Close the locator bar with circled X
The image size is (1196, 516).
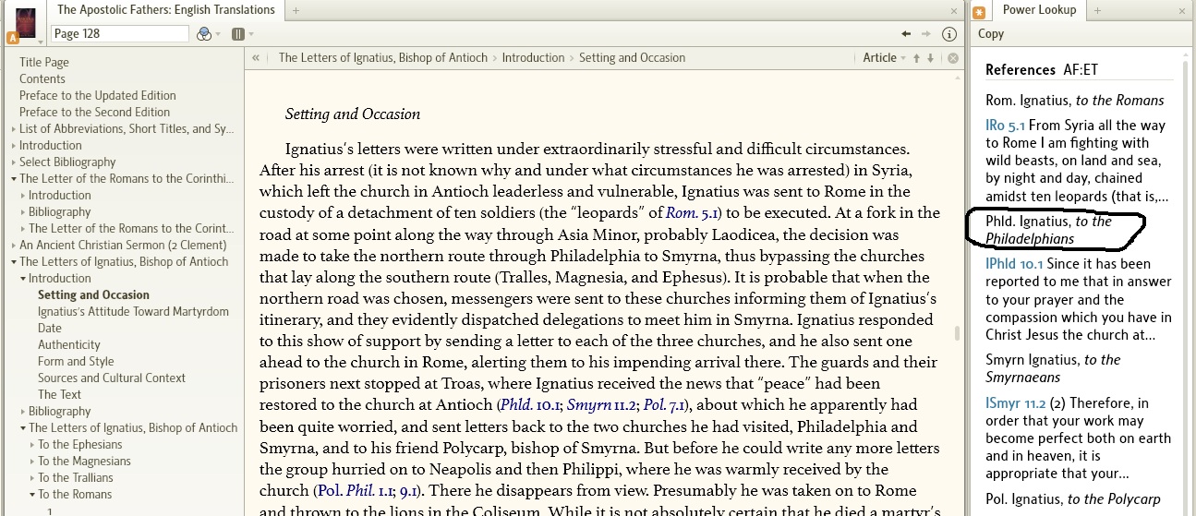pyautogui.click(x=952, y=57)
